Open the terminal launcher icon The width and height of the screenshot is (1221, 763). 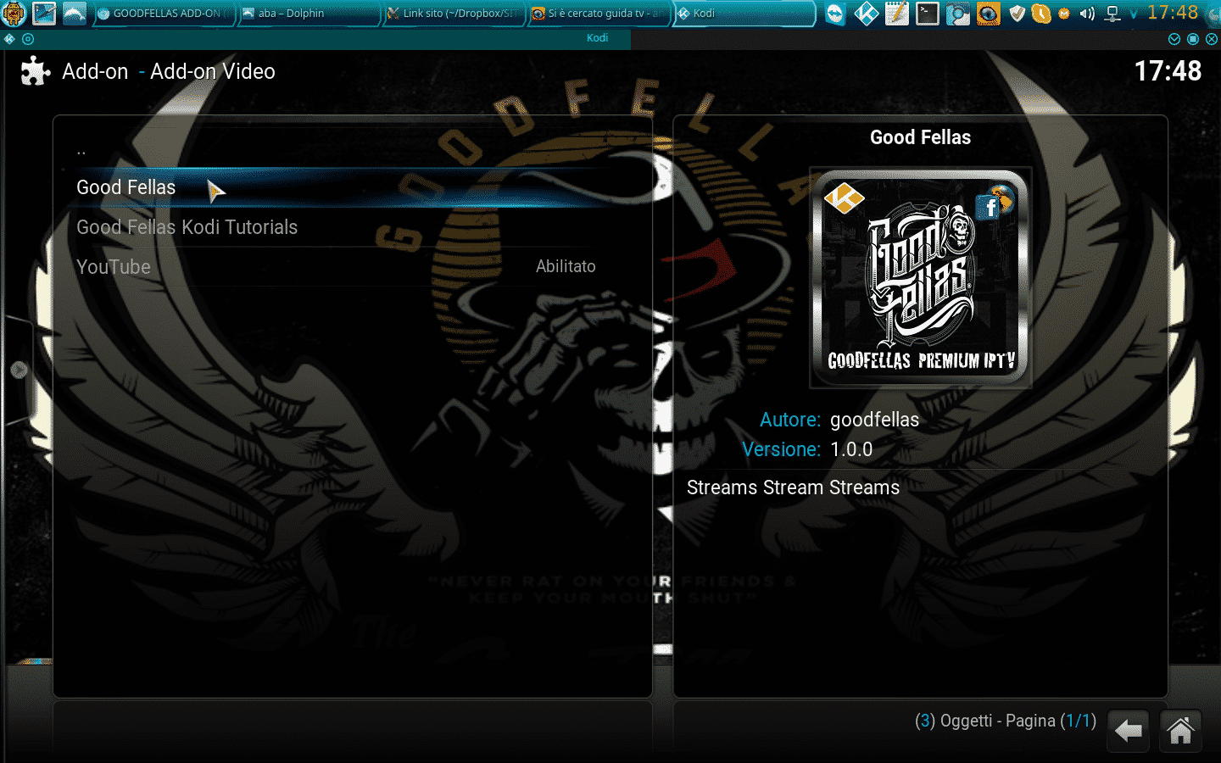coord(928,14)
